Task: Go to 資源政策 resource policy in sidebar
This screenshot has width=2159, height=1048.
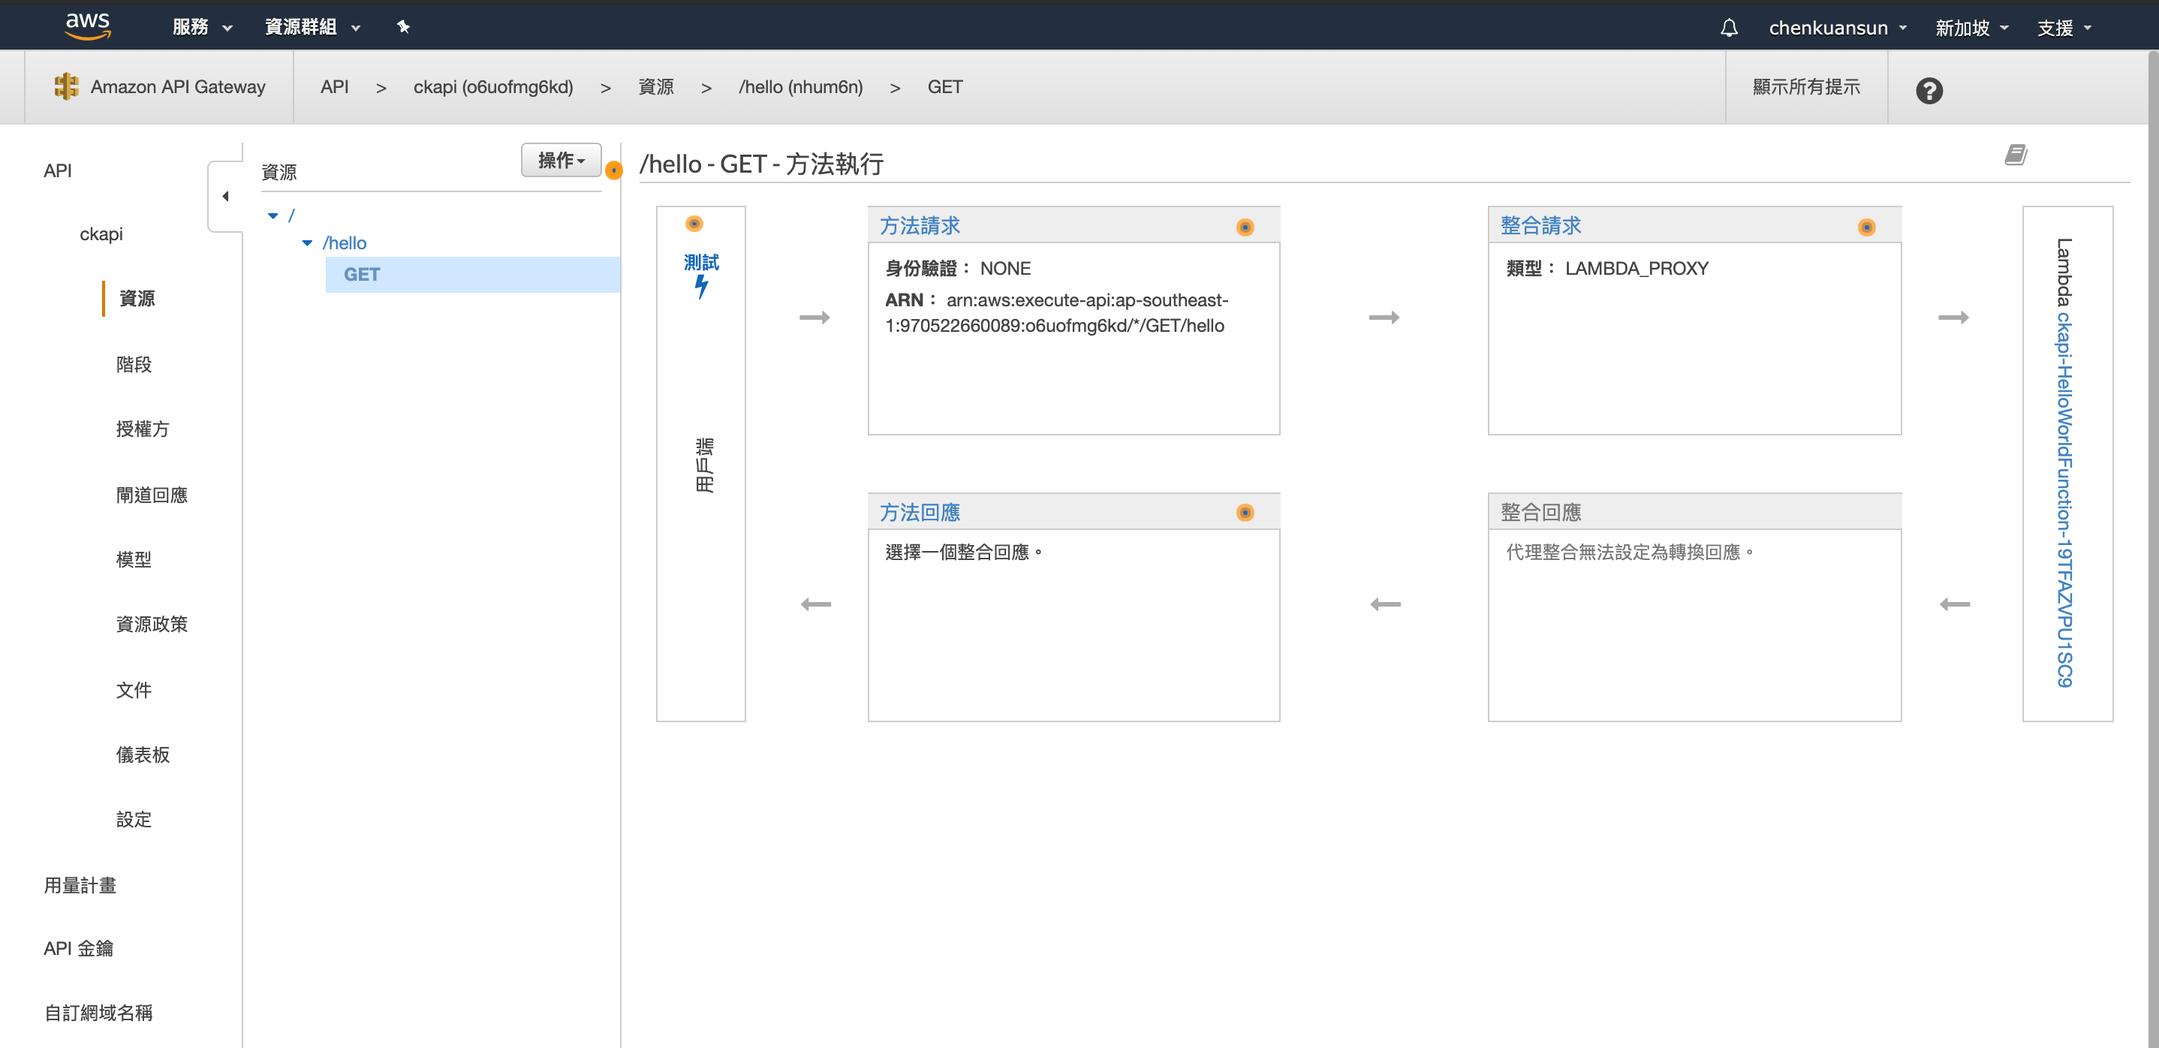Action: point(152,624)
